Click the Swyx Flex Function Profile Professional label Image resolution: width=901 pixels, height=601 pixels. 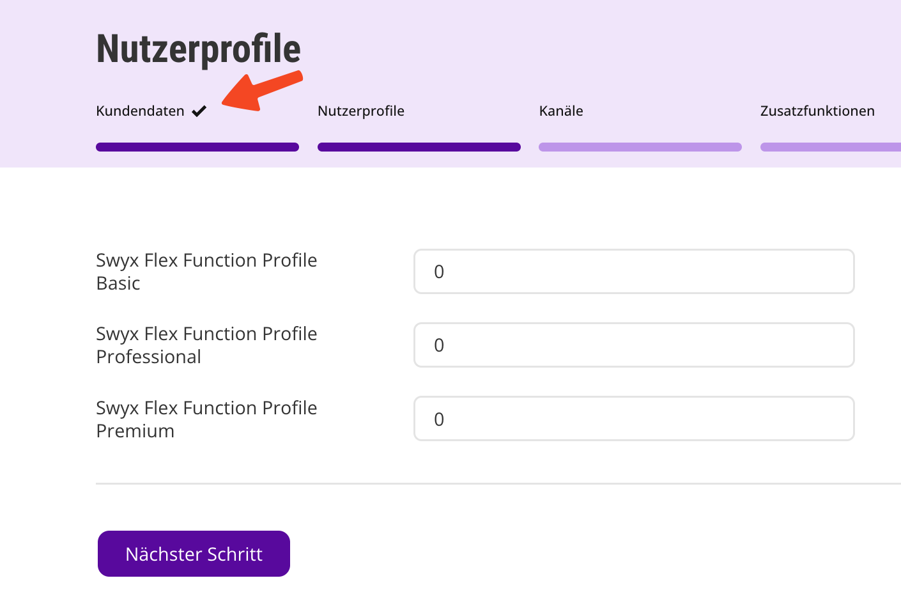point(206,345)
